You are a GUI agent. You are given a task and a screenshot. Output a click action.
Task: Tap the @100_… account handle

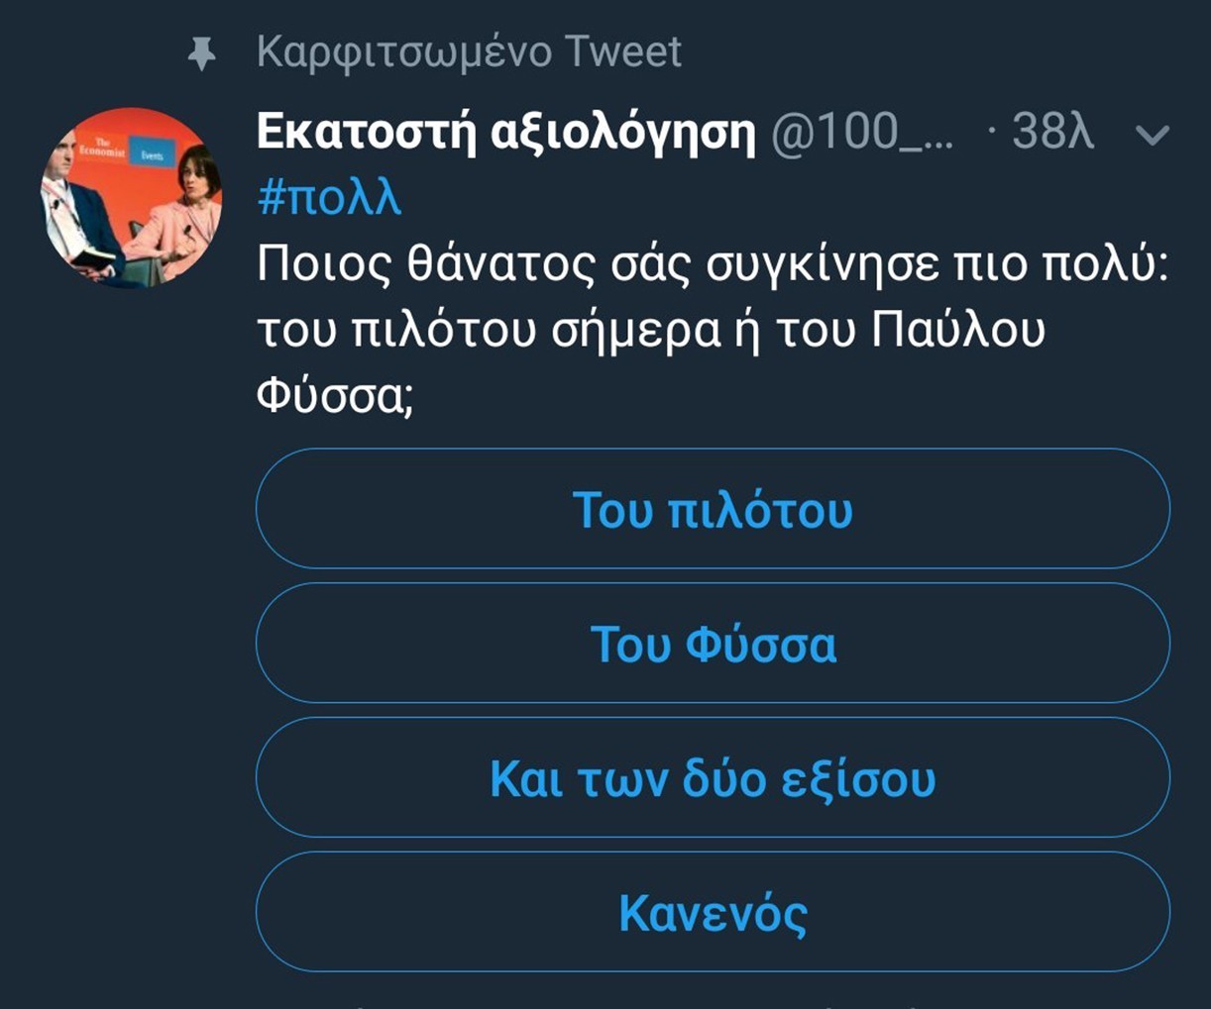coord(862,132)
